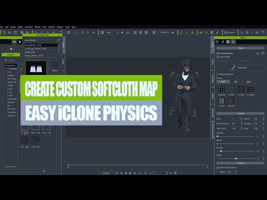
Task: Toggle the Activate Physics checkbox
Action: point(217,53)
